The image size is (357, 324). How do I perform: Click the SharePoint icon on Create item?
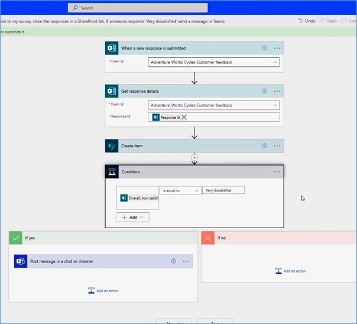click(112, 145)
